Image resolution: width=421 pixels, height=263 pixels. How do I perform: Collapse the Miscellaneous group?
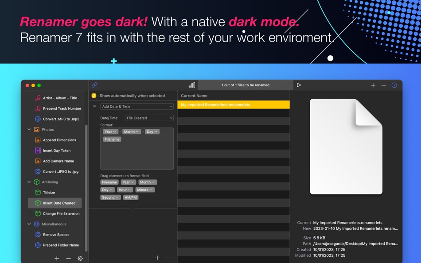pos(29,224)
